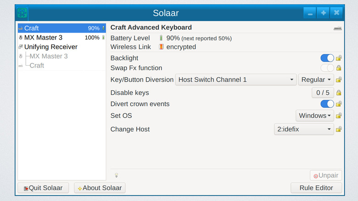358x201 pixels.
Task: Open the Change Host 2:idefix dropdown
Action: (304, 129)
